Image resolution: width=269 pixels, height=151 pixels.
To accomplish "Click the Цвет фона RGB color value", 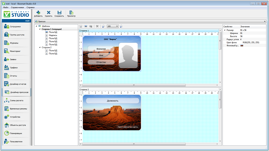I will (251, 42).
